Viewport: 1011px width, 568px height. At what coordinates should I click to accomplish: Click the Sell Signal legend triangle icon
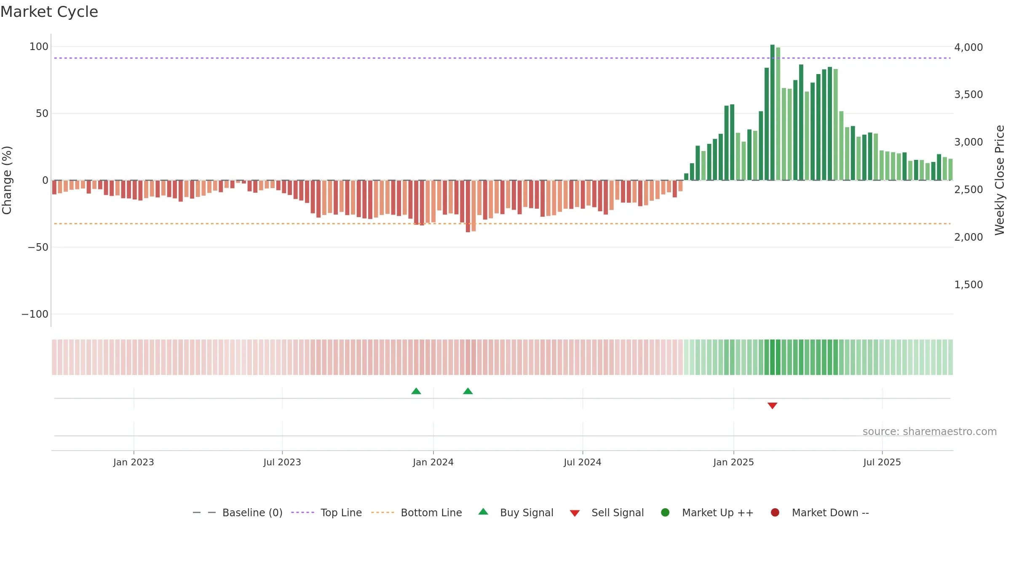pyautogui.click(x=575, y=513)
